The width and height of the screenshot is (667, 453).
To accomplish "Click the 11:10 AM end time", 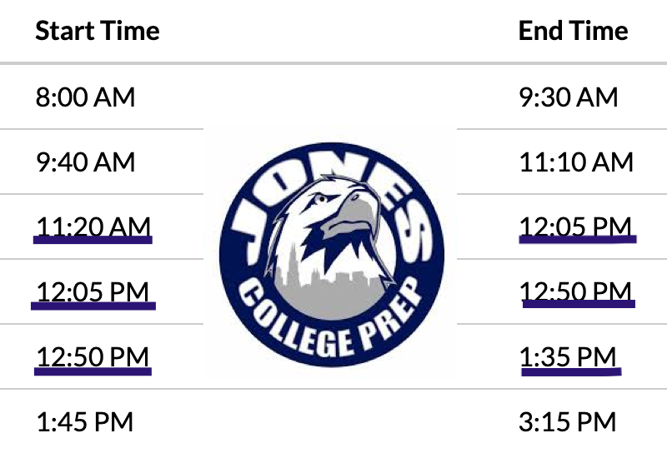I will coord(575,162).
